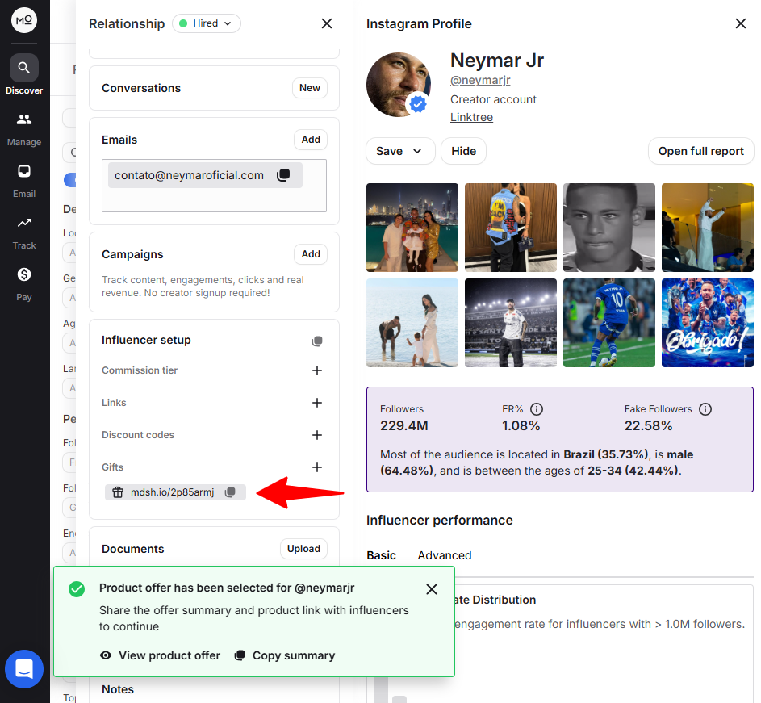
Task: Add a new email address
Action: (x=311, y=140)
